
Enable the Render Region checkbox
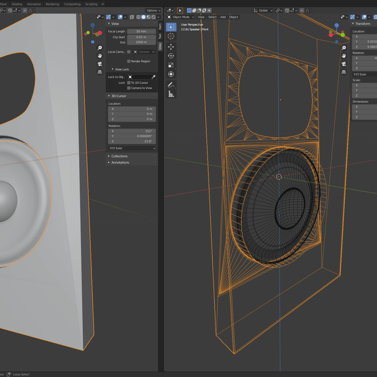click(129, 61)
